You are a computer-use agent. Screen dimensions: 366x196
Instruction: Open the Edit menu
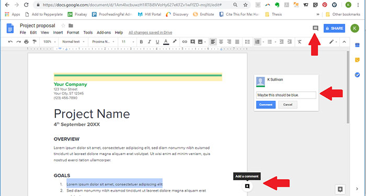coord(33,32)
